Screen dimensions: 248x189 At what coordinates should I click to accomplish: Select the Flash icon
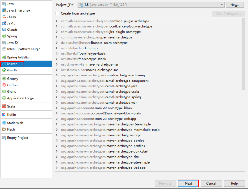[x=4, y=129]
